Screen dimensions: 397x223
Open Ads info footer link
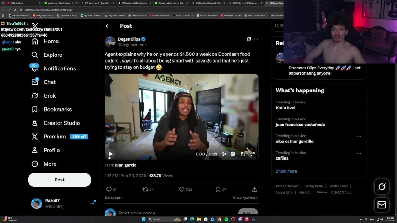click(x=305, y=192)
